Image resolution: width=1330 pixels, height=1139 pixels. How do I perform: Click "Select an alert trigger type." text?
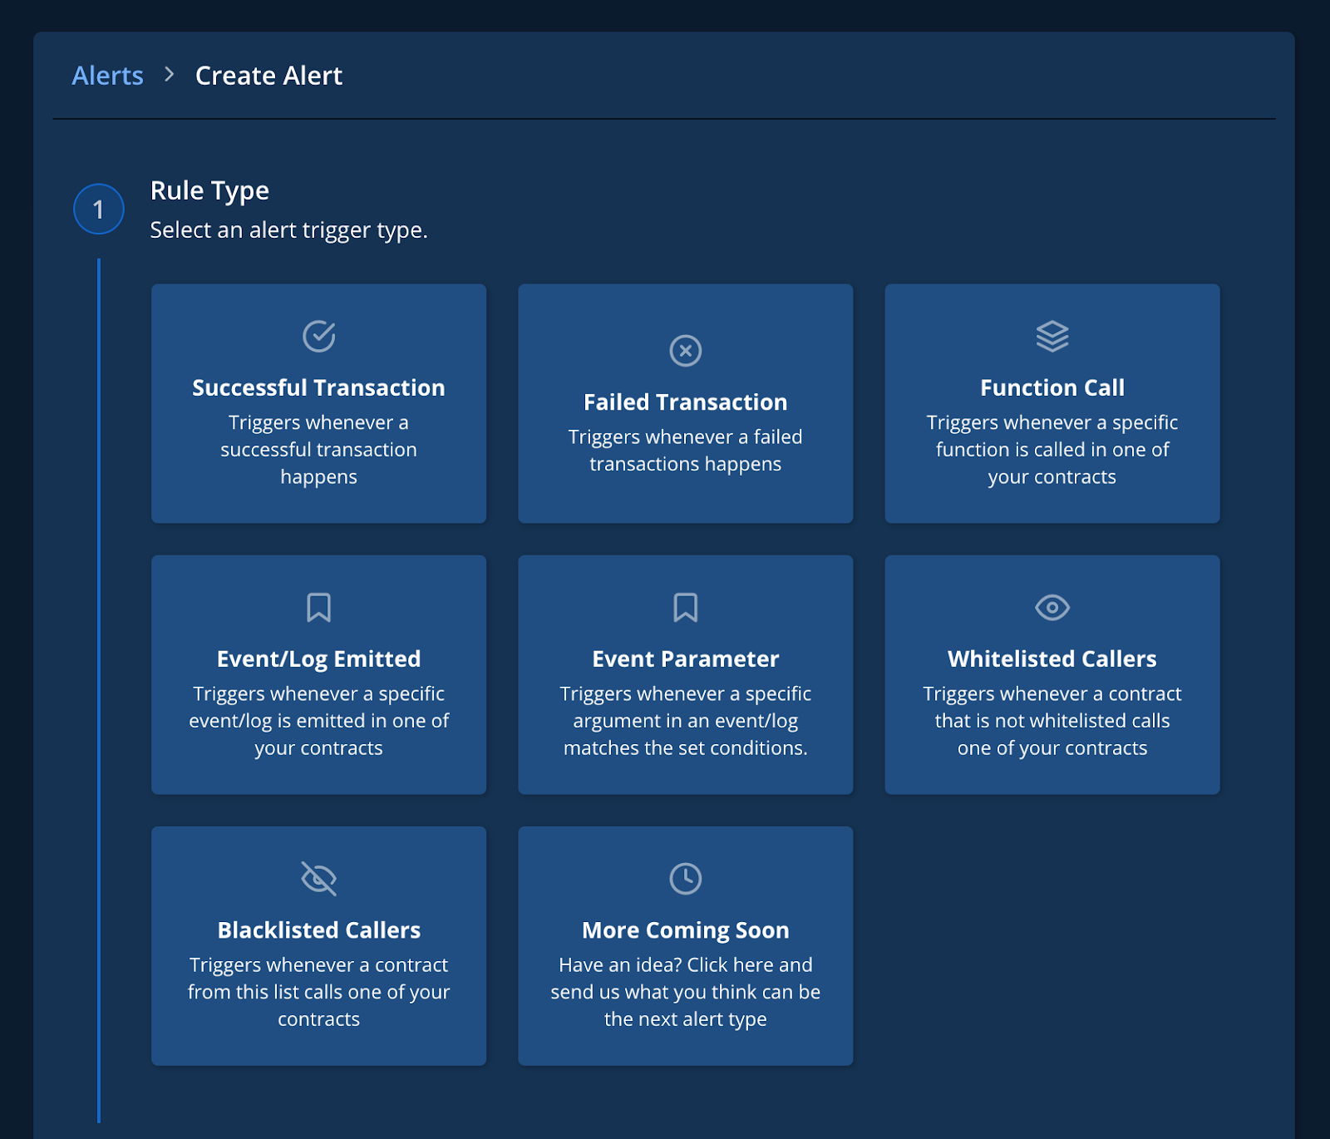288,229
